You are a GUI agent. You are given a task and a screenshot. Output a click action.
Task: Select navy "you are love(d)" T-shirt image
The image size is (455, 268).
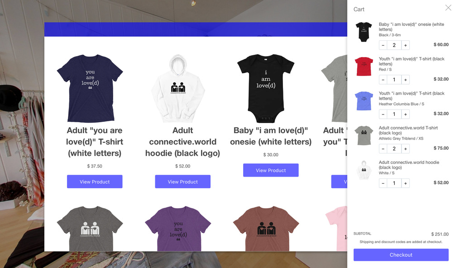pyautogui.click(x=90, y=88)
